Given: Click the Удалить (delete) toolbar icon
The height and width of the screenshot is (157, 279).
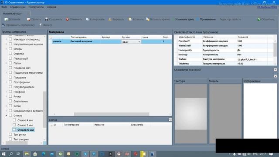Looking at the screenshot, I should point(28,19).
